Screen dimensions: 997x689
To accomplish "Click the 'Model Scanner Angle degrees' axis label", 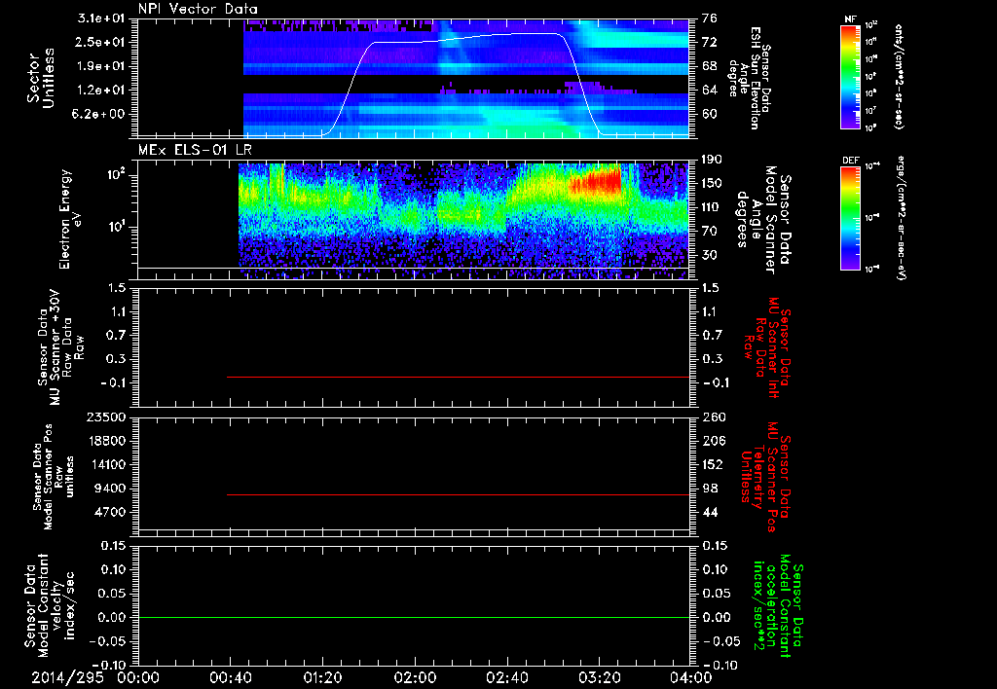I will [x=763, y=219].
